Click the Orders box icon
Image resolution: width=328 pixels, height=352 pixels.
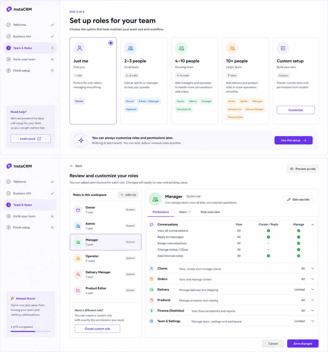tap(152, 279)
